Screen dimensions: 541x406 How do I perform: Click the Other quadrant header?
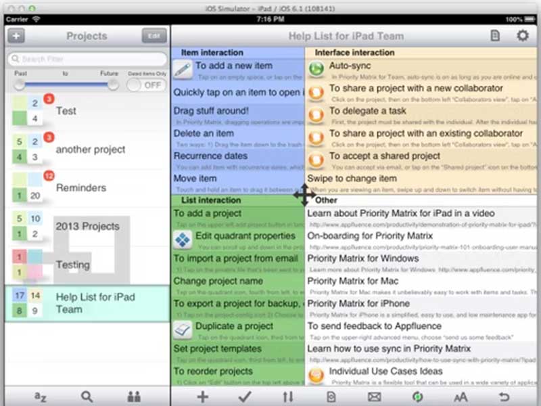coord(421,200)
